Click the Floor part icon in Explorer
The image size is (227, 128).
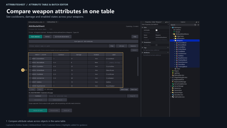(175, 69)
